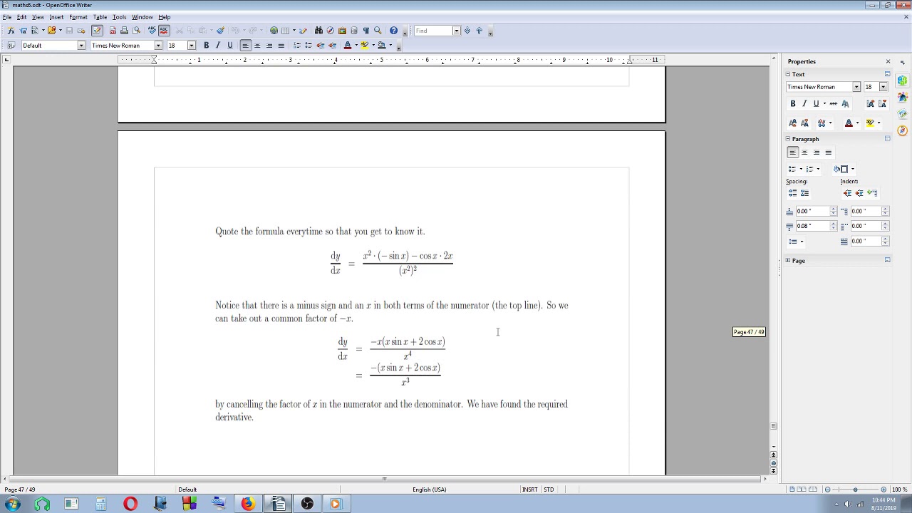Click toolbar Font Color red A icon
Viewport: 912px width, 513px height.
(348, 46)
